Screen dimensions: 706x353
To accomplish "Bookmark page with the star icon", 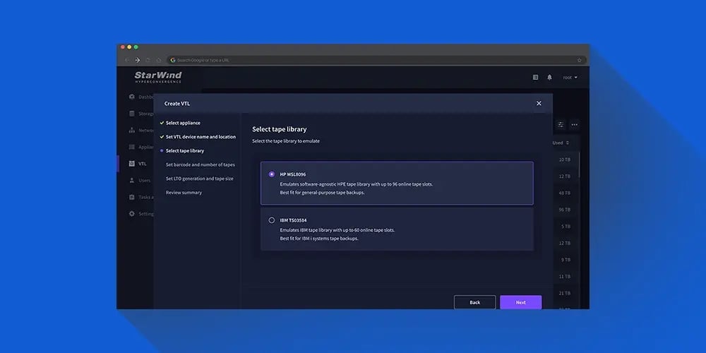I will (x=580, y=60).
